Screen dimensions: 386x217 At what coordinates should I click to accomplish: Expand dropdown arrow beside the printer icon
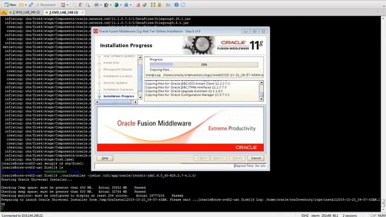tap(101, 5)
